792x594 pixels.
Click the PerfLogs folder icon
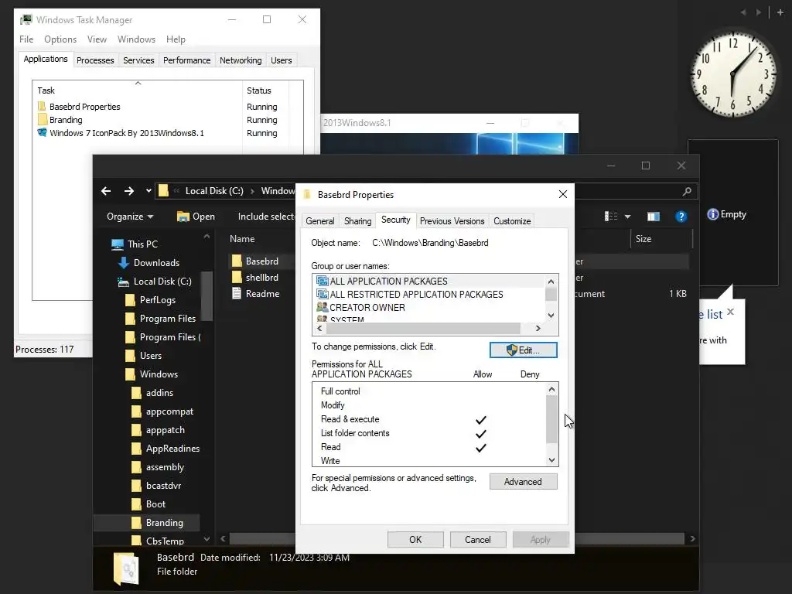pos(130,300)
